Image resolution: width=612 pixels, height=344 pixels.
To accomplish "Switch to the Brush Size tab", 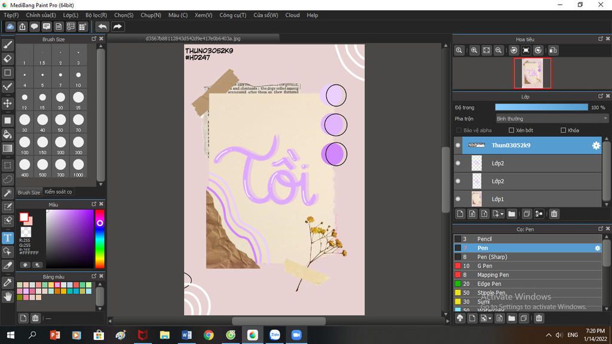I will (x=29, y=192).
